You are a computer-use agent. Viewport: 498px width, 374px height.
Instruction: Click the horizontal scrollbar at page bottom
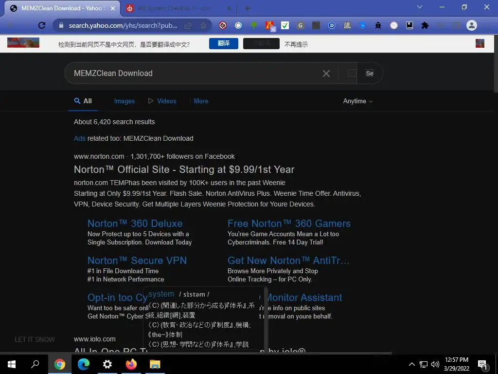(x=196, y=353)
